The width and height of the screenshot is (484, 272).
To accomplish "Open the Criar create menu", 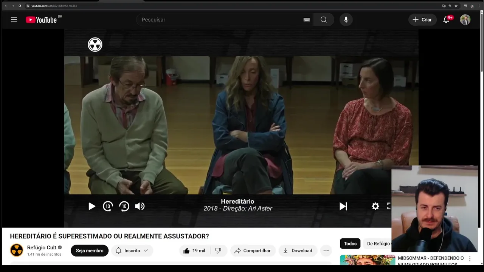I will 422,20.
